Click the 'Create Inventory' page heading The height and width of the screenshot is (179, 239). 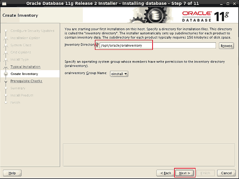(x=20, y=16)
